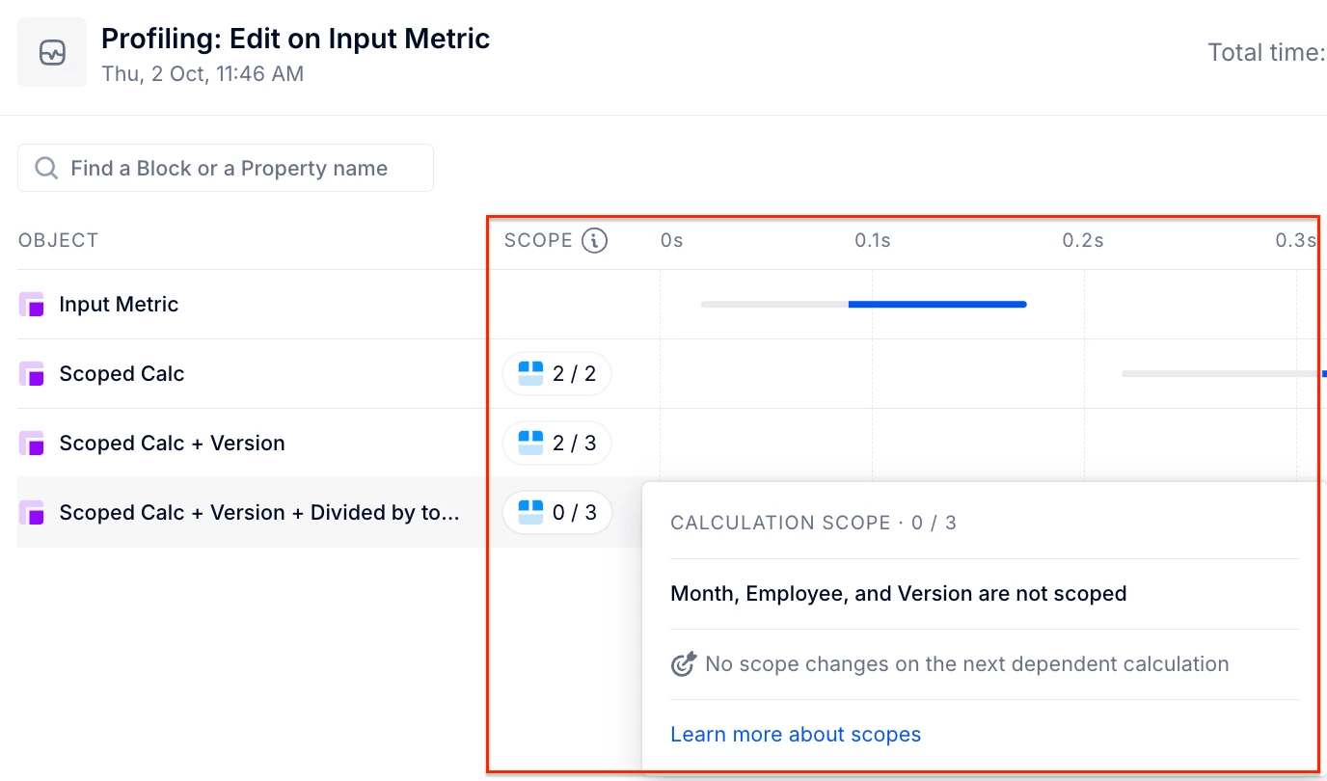1327x781 pixels.
Task: Open the Learn more about scopes link
Action: (x=796, y=735)
